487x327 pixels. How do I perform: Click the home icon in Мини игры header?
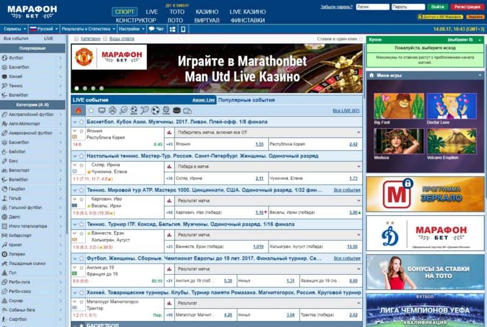point(371,75)
